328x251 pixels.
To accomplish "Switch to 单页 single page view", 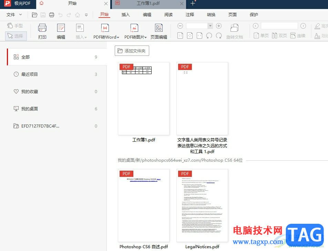I will click(261, 36).
